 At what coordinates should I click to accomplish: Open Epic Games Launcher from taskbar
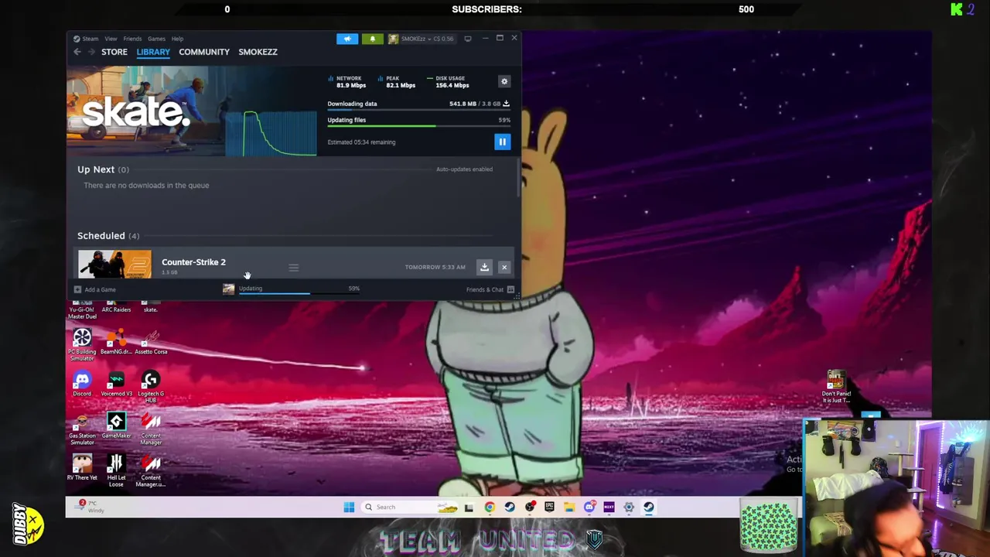[549, 507]
